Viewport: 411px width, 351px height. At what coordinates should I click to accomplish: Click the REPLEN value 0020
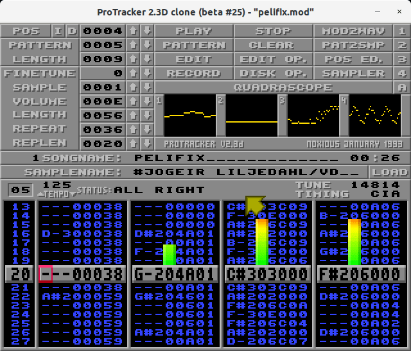pyautogui.click(x=103, y=144)
